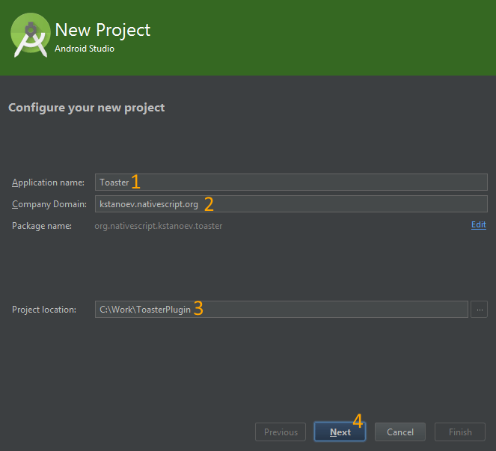Click the Edit link for package name
The image size is (496, 451).
(x=478, y=225)
